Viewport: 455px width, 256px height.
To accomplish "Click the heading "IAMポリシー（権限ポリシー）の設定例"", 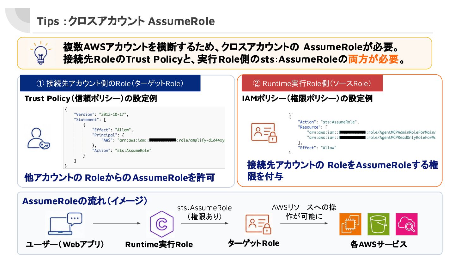I will pos(307,98).
